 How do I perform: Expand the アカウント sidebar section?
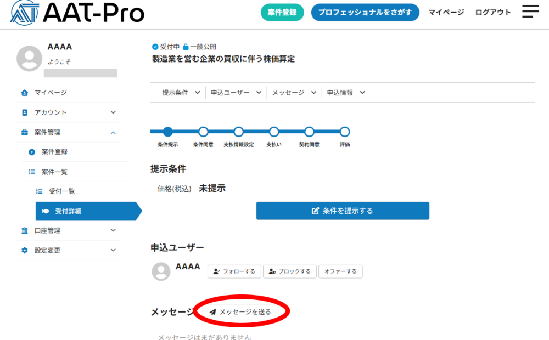click(x=113, y=112)
